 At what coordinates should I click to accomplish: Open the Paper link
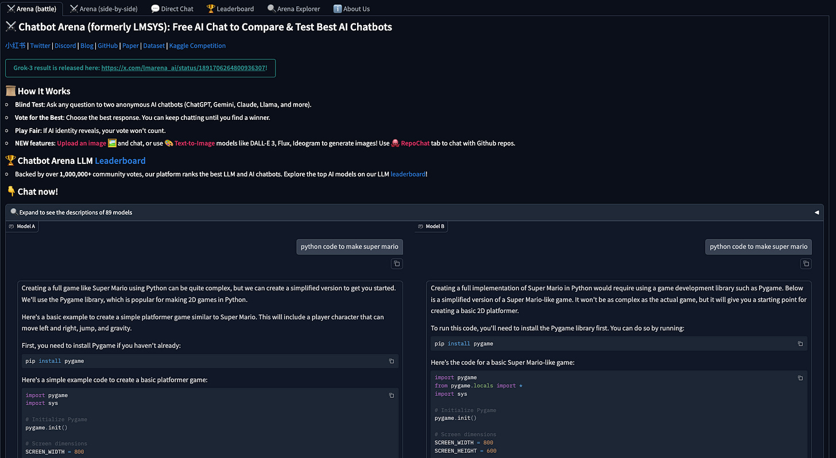tap(130, 46)
